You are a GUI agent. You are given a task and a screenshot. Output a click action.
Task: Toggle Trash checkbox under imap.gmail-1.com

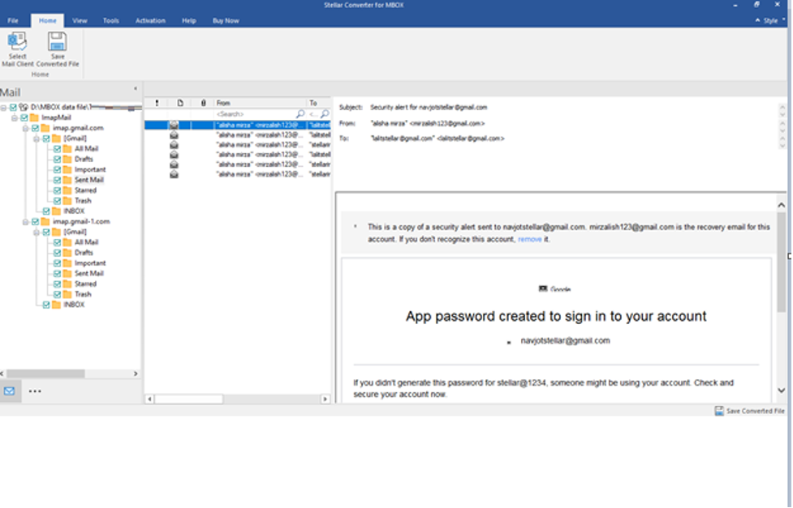pyautogui.click(x=57, y=294)
